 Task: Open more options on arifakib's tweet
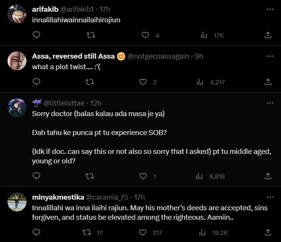(x=270, y=9)
